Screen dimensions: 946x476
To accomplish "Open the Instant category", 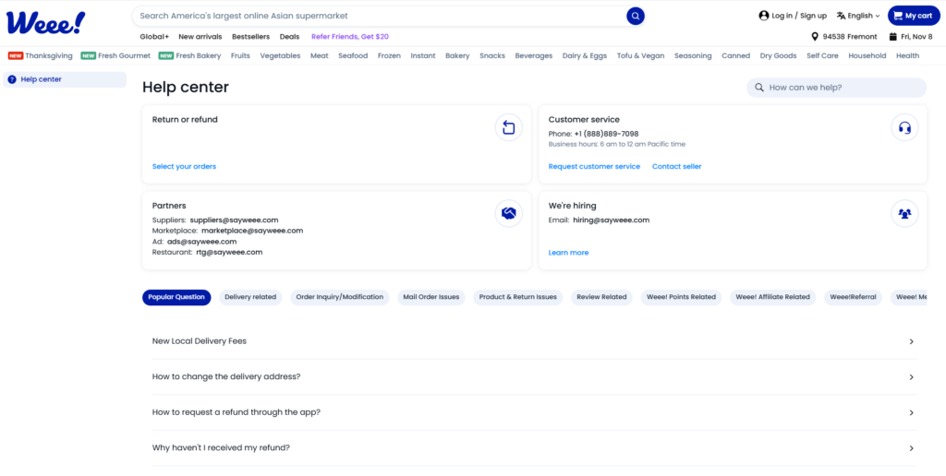I will coord(423,56).
